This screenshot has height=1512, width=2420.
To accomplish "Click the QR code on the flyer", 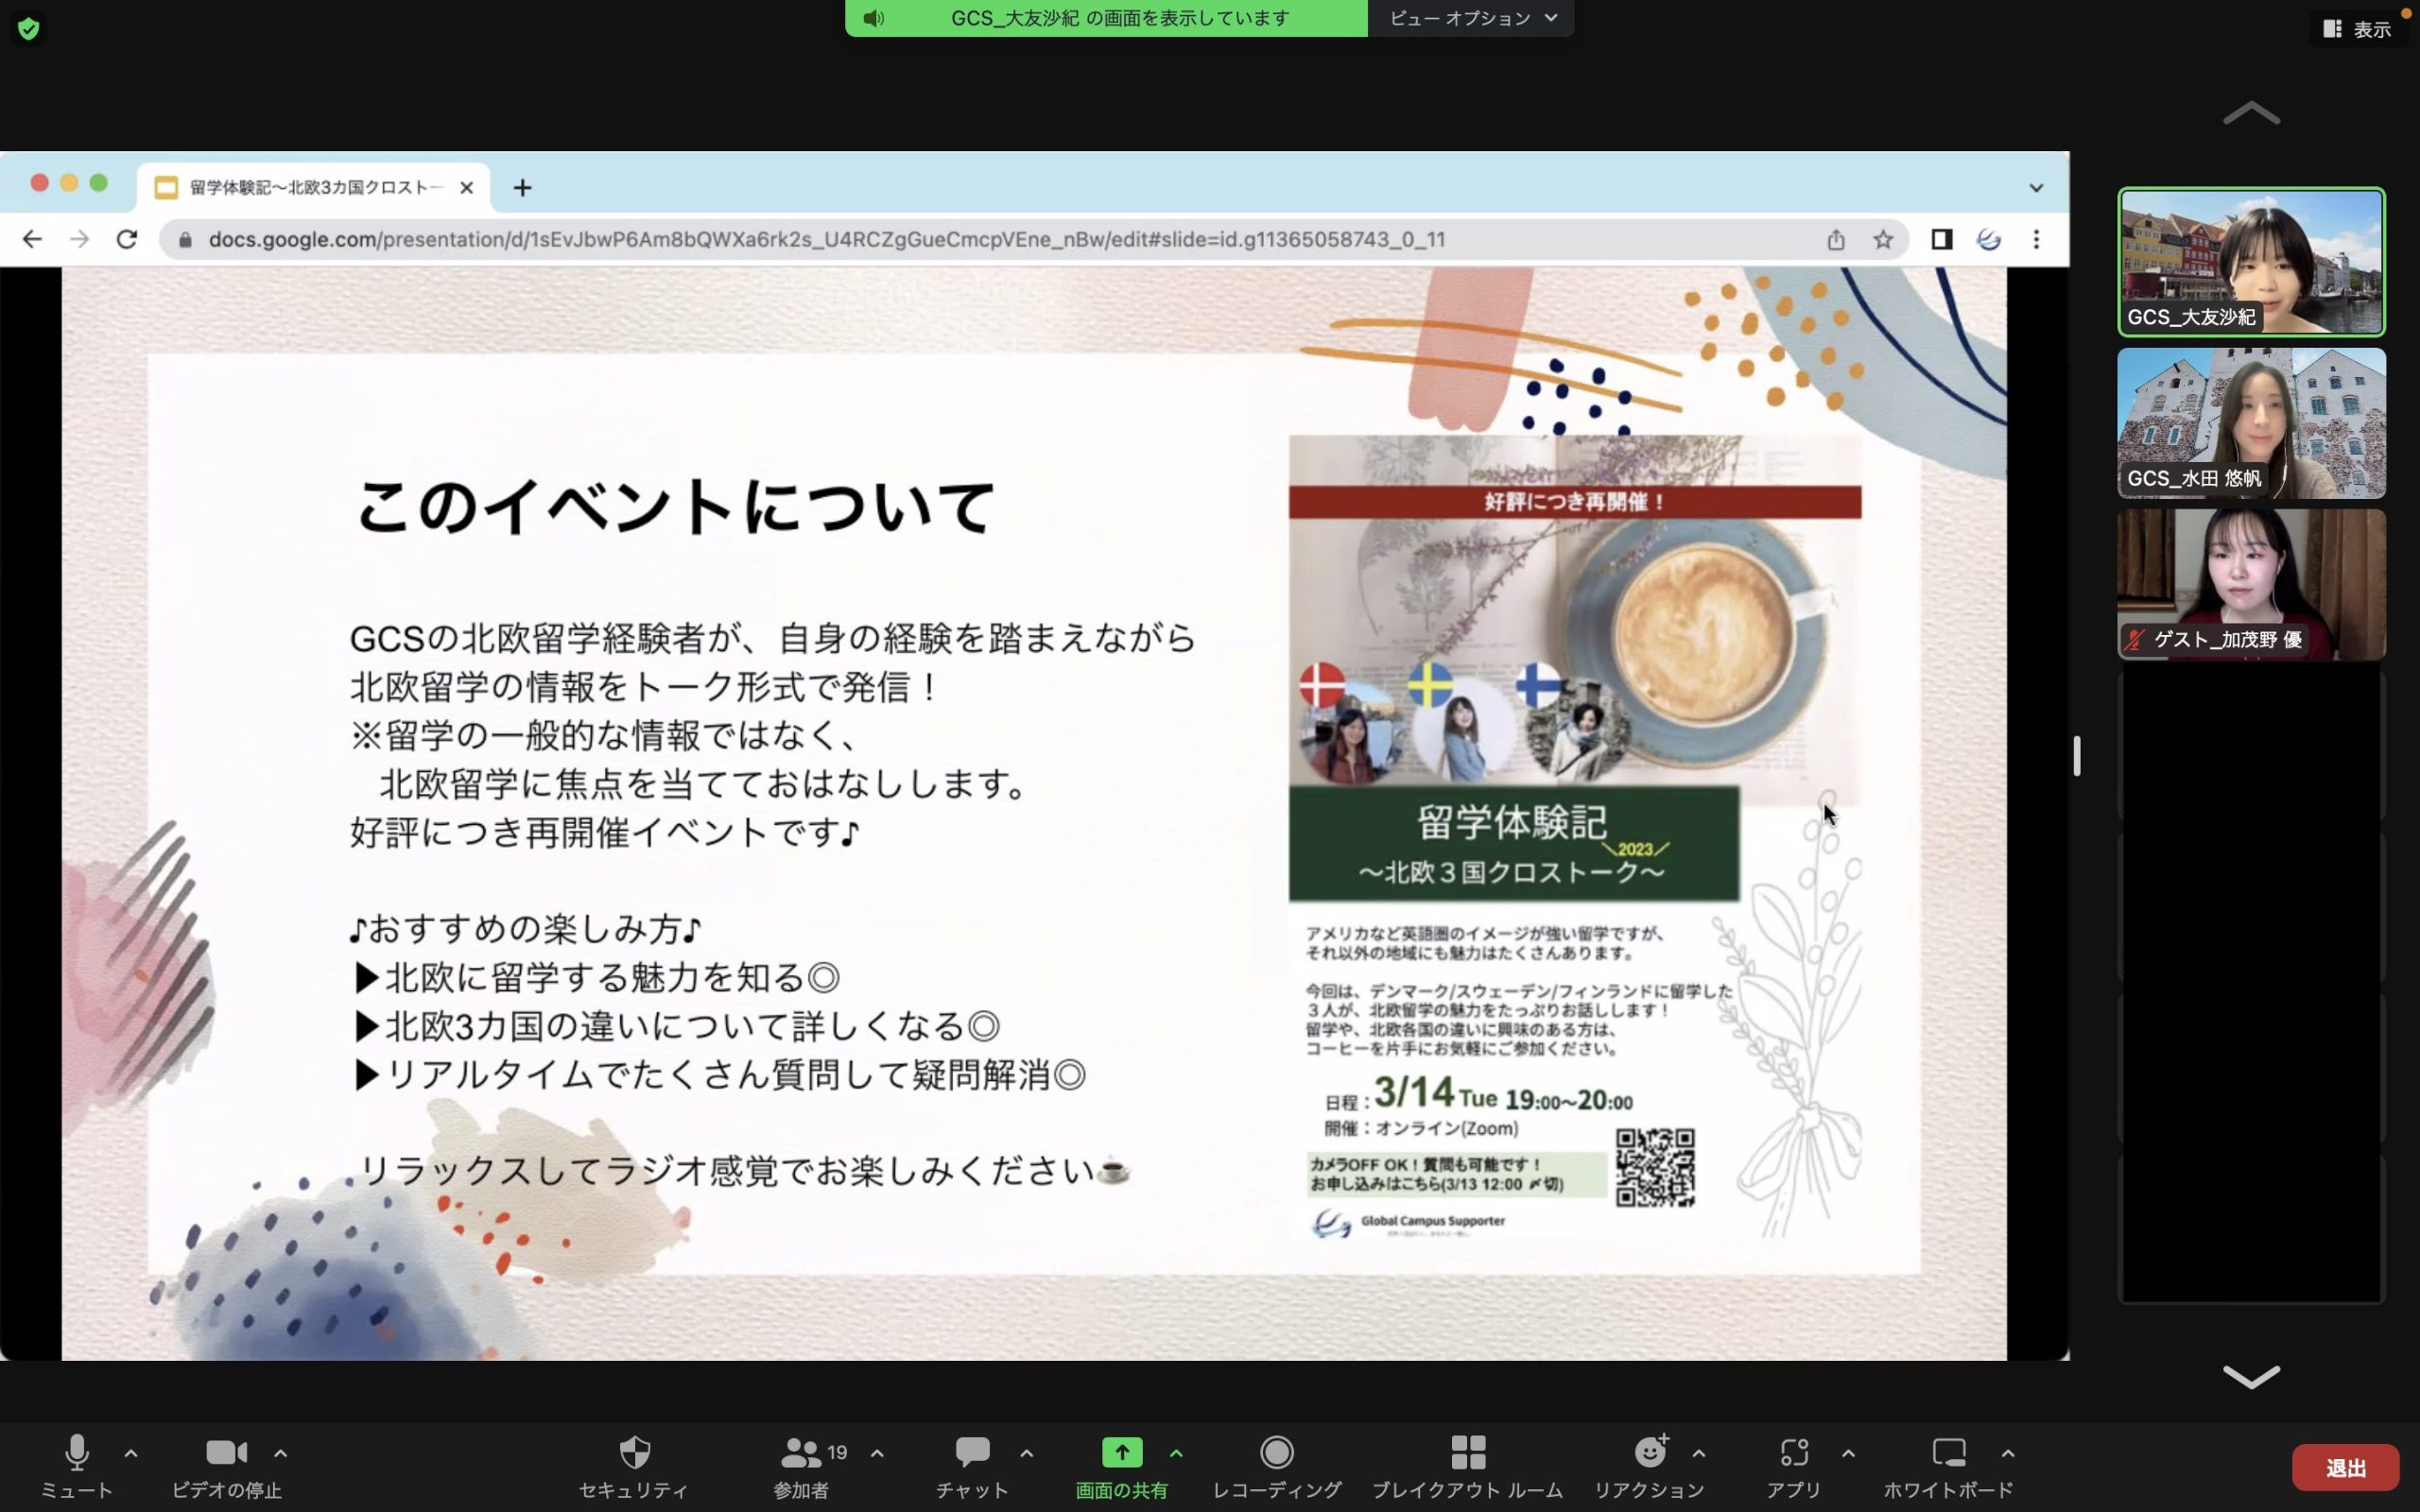I will click(x=1655, y=1167).
